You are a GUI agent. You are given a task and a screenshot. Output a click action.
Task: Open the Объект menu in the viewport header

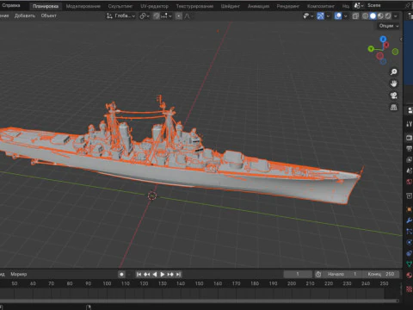click(x=49, y=15)
